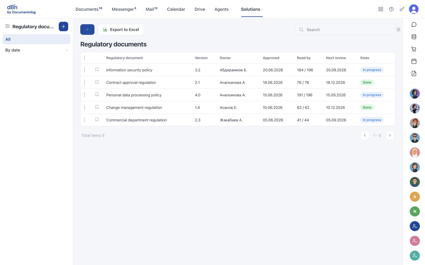The height and width of the screenshot is (265, 425).
Task: Click Read by value '191 / 196'
Action: [x=305, y=95]
